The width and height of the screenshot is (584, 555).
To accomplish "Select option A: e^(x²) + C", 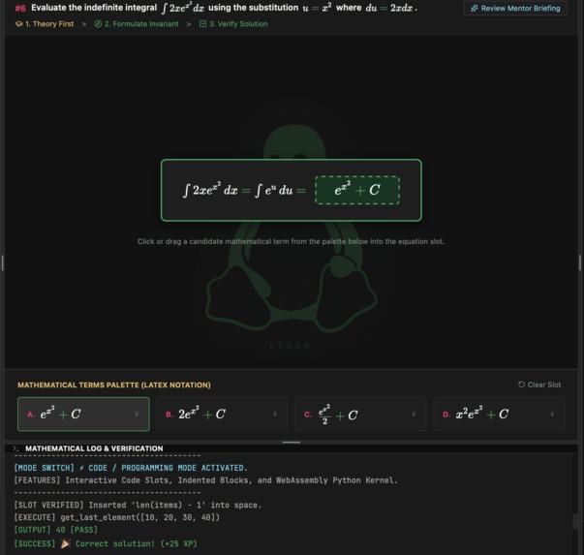I will click(x=83, y=415).
